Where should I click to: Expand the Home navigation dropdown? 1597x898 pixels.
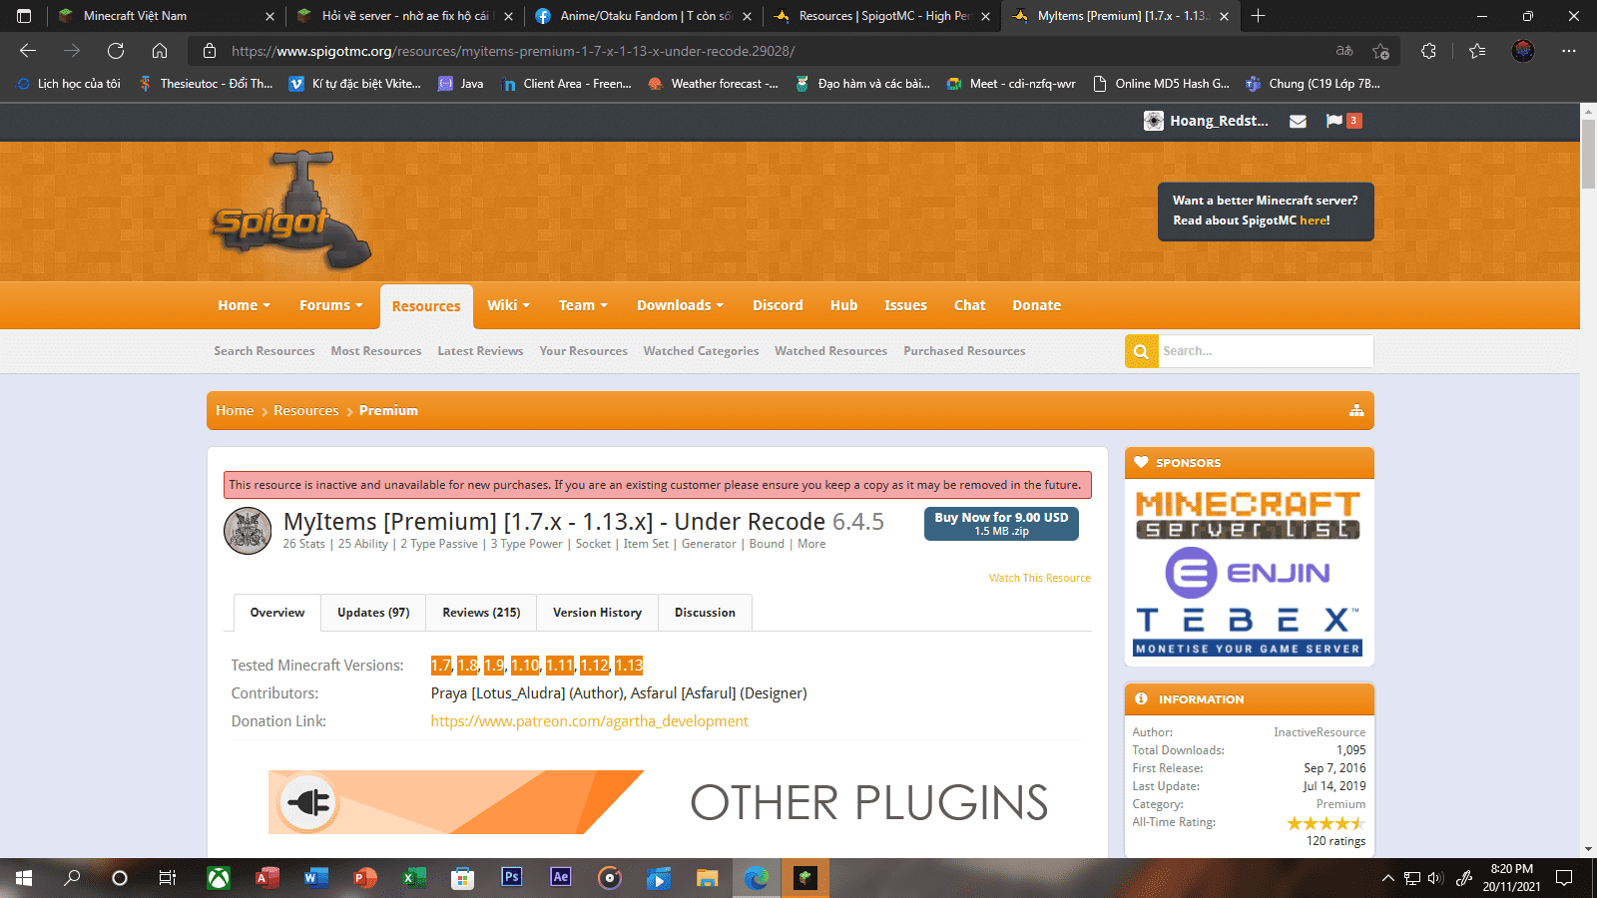point(245,305)
